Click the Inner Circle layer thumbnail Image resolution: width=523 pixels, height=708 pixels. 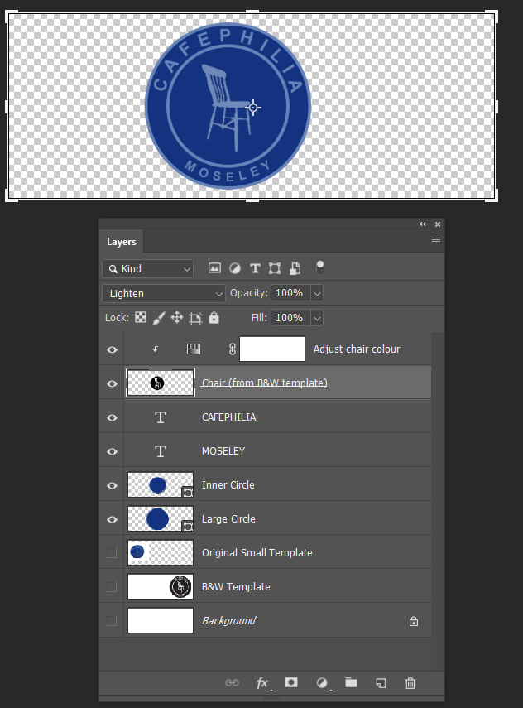[161, 485]
